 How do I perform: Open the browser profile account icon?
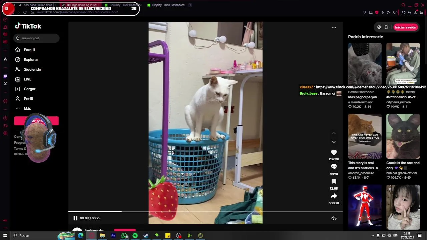coord(409,12)
